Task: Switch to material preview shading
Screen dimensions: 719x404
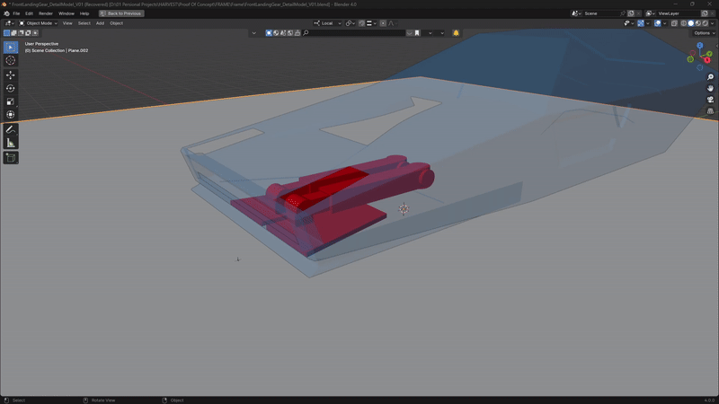Action: coord(698,23)
